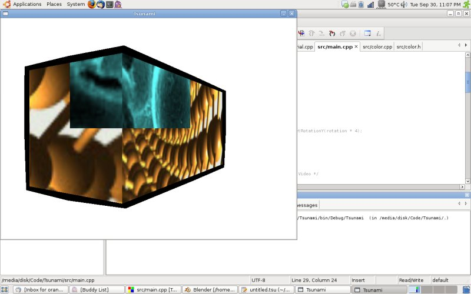Screen dimensions: 471x294
Task: Open the network signal strength icon
Action: (x=371, y=4)
